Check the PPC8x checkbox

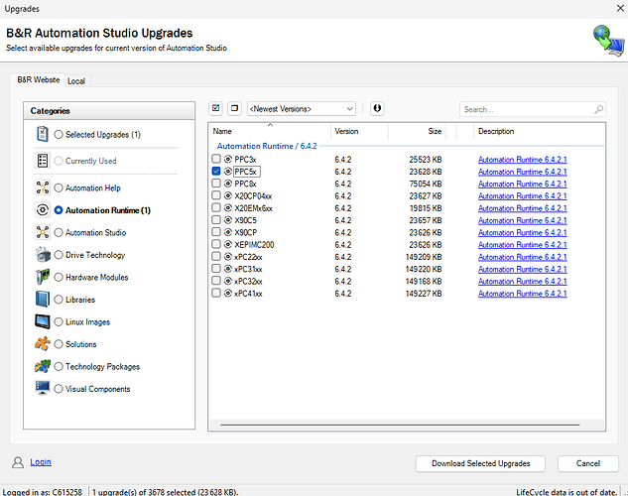[216, 184]
